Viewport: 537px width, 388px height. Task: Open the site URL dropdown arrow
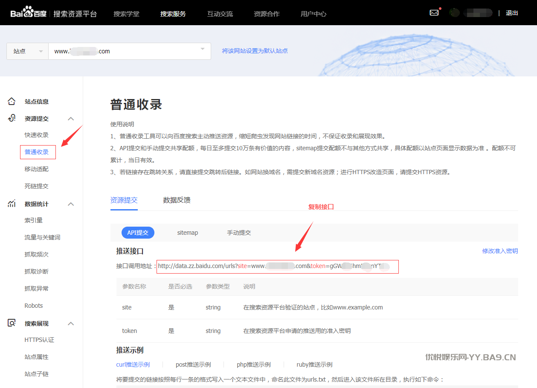[x=203, y=49]
